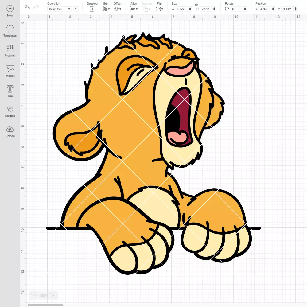Click the Position Y input field
This screenshot has width=307, height=307.
(x=287, y=9)
